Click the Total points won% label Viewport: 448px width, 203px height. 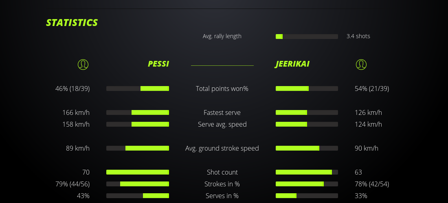(x=222, y=89)
